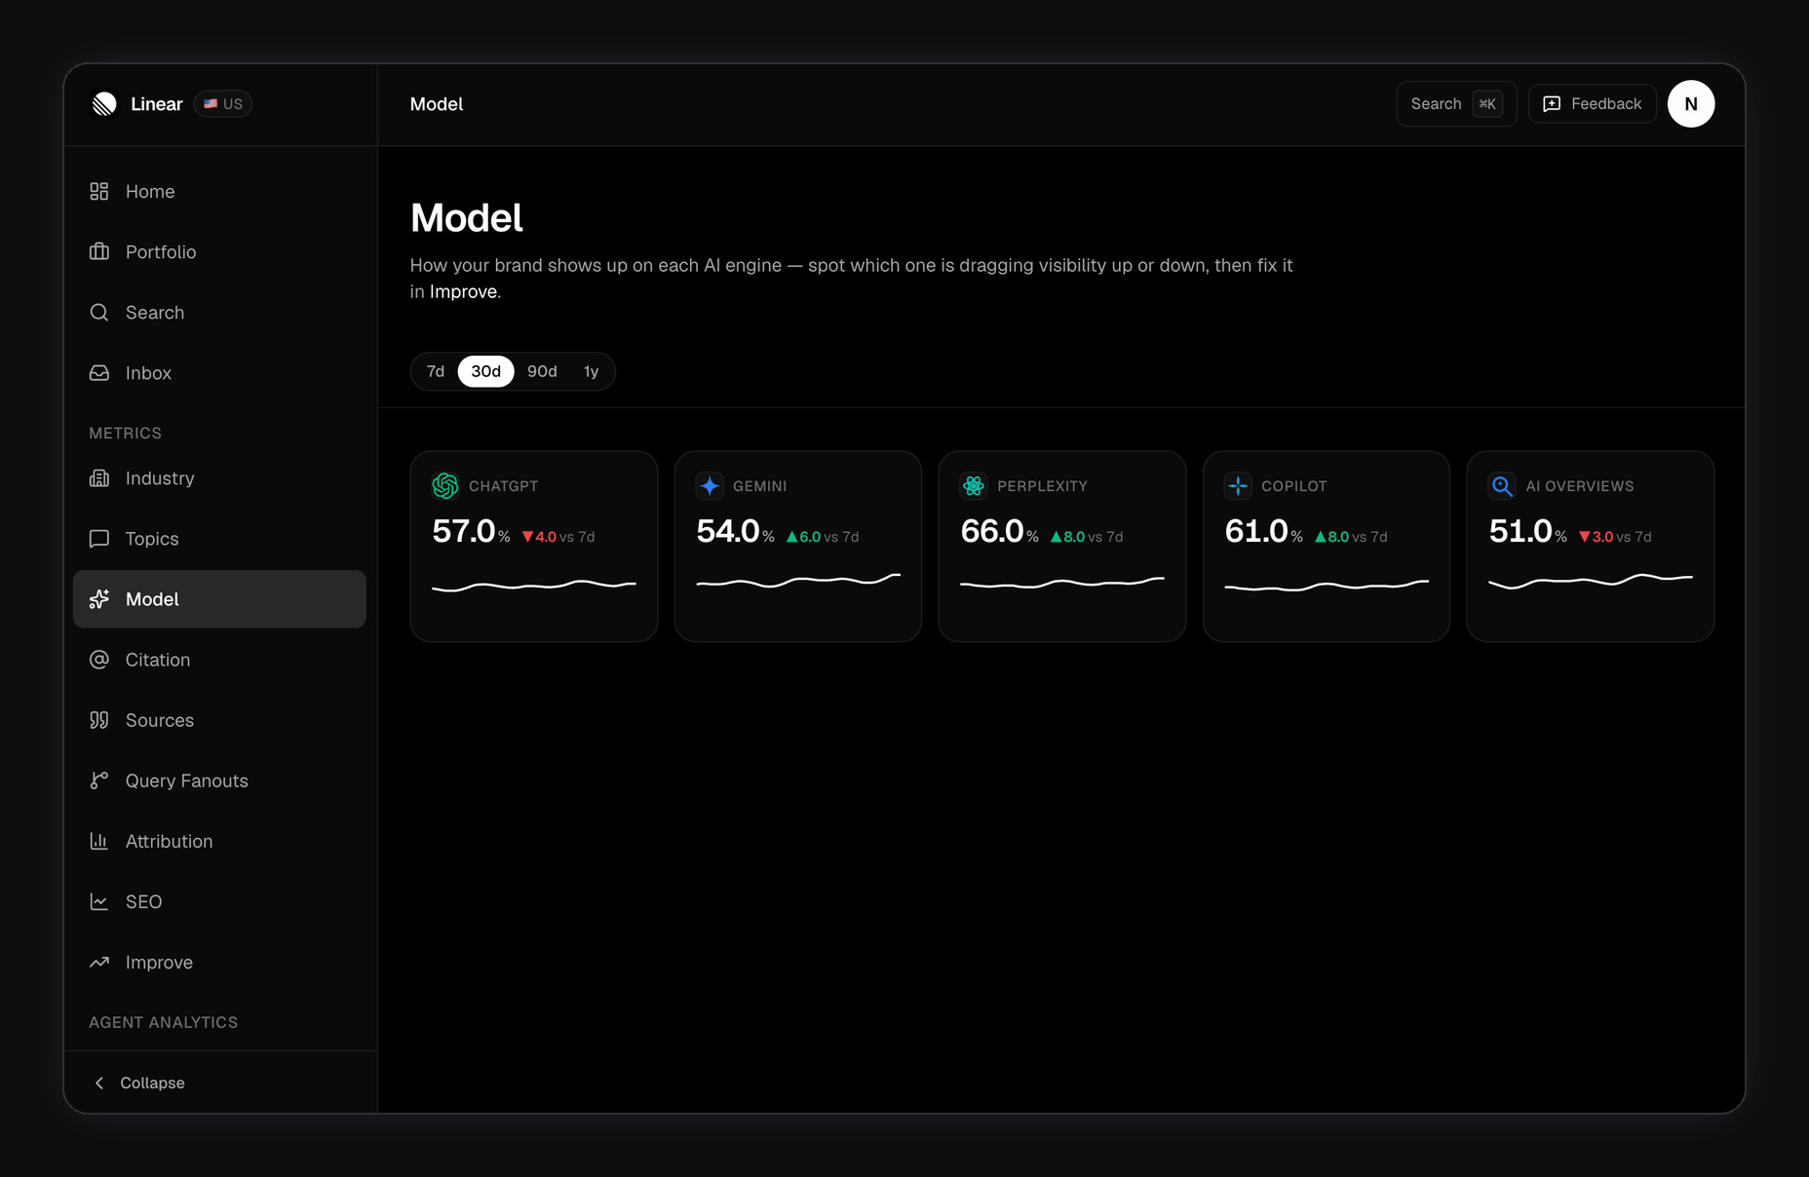
Task: Click the Gemini sparkline chart
Action: pos(798,582)
